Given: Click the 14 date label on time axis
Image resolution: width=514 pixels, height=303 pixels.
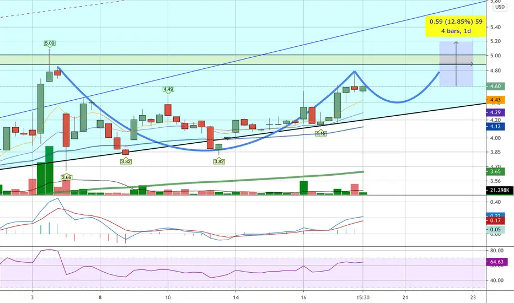Looking at the screenshot, I should [235, 297].
